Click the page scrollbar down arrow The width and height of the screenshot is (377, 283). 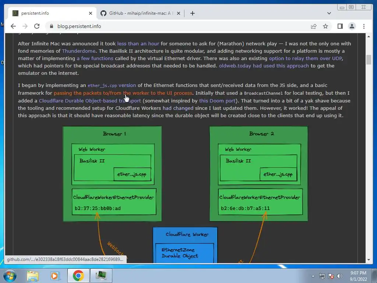pyautogui.click(x=369, y=260)
